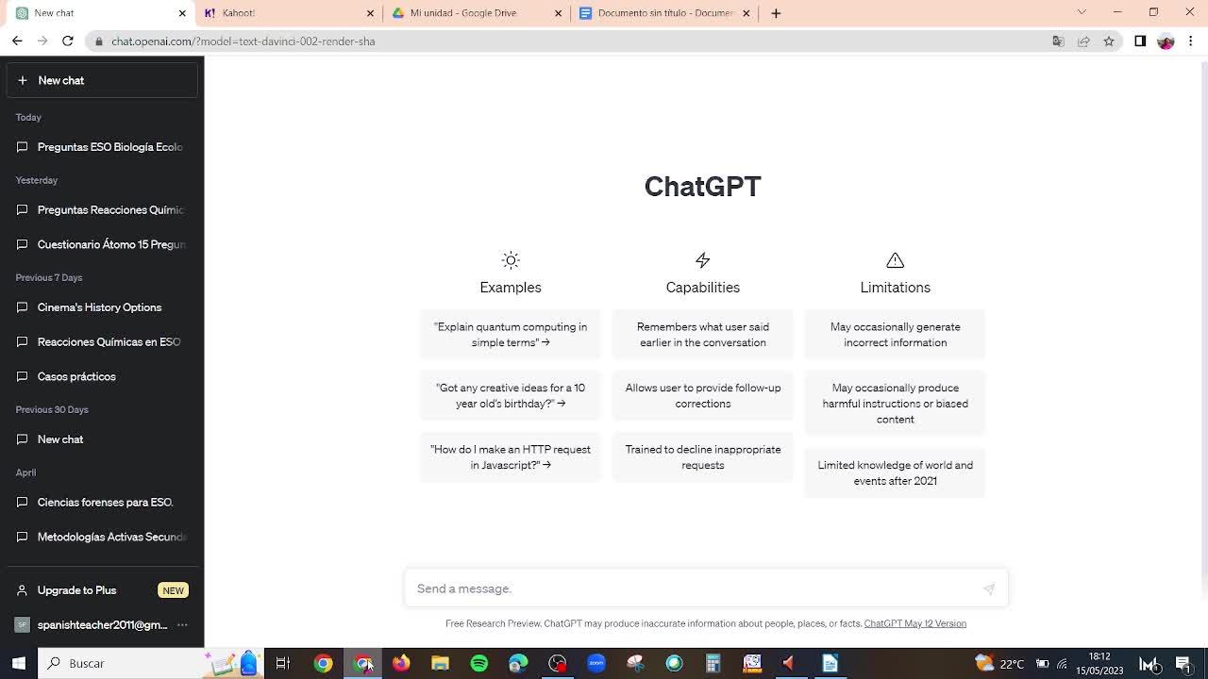
Task: Open the ChatGPT May 12 Version link
Action: [914, 623]
